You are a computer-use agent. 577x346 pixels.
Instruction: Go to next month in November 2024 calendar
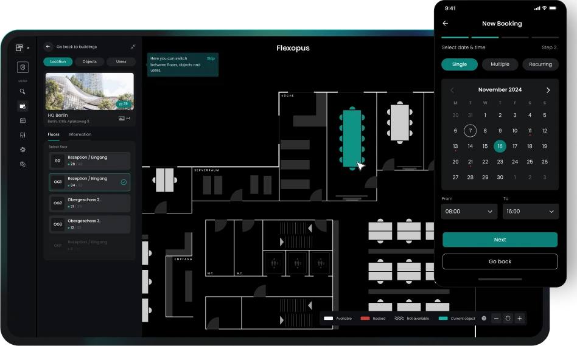pyautogui.click(x=548, y=90)
